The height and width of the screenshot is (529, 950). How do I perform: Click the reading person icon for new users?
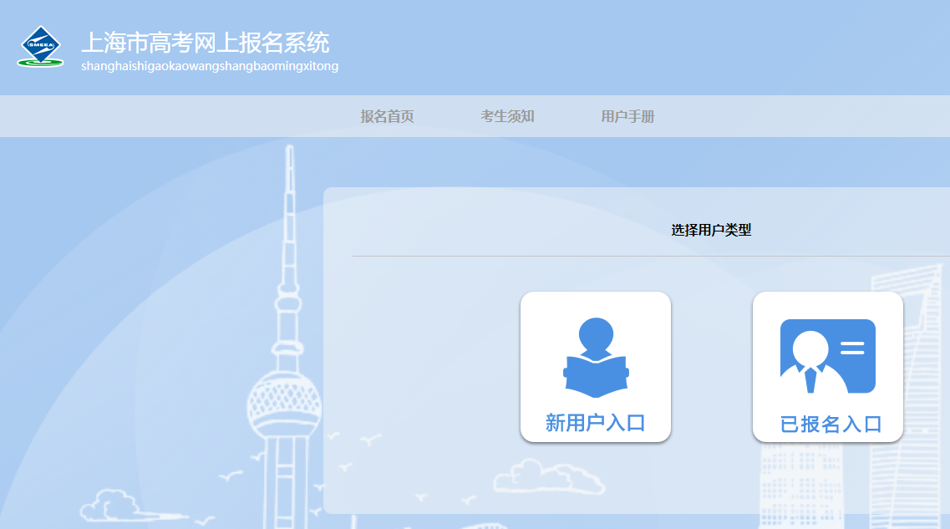coord(596,357)
